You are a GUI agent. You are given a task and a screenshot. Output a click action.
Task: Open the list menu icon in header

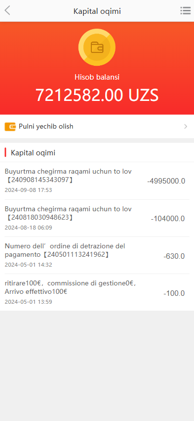(x=185, y=11)
